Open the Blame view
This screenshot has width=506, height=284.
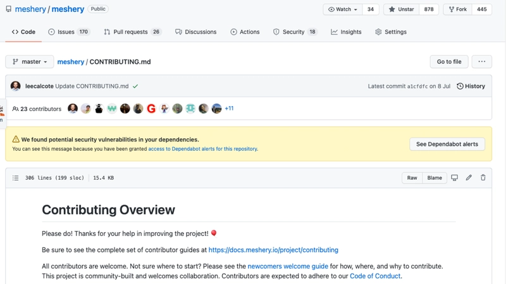pyautogui.click(x=435, y=178)
